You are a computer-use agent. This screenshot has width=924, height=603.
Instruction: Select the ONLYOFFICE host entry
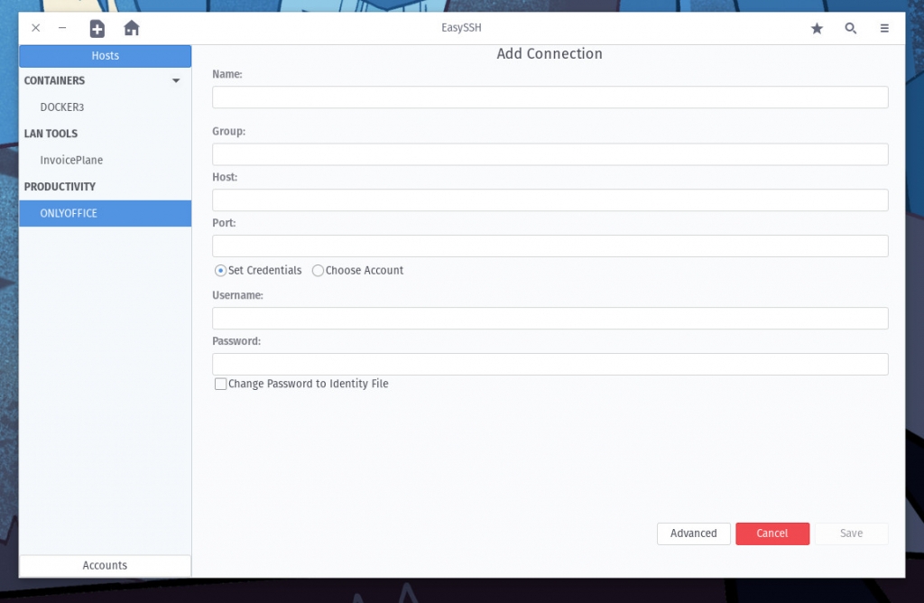(69, 213)
